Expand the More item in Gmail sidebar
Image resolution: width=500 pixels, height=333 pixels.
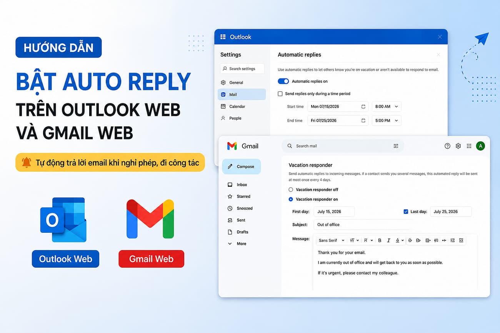coord(237,244)
